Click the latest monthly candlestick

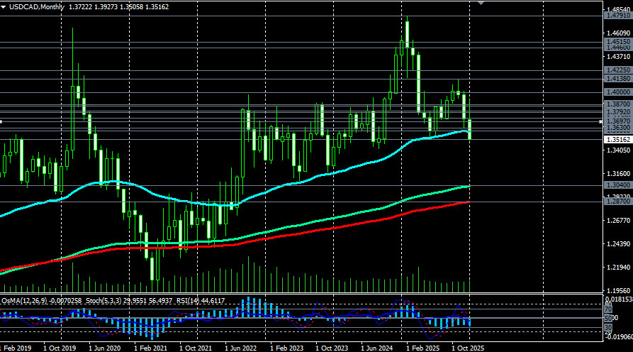[469, 130]
